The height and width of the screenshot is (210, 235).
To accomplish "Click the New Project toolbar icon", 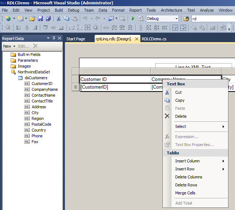I will click(x=8, y=19).
